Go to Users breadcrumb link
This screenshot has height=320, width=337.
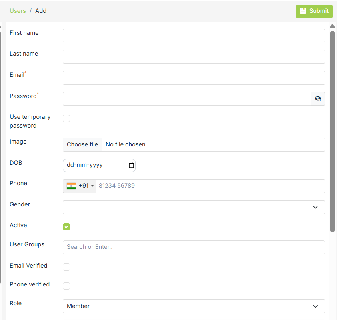[x=18, y=11]
